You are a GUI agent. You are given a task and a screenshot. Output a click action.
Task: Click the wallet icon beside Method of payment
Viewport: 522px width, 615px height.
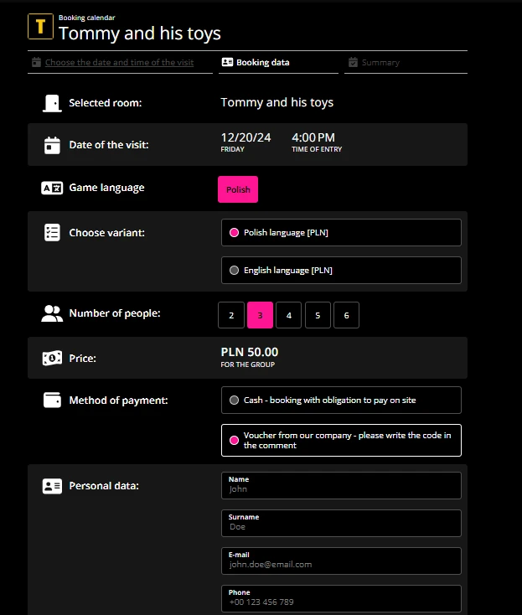click(x=52, y=401)
